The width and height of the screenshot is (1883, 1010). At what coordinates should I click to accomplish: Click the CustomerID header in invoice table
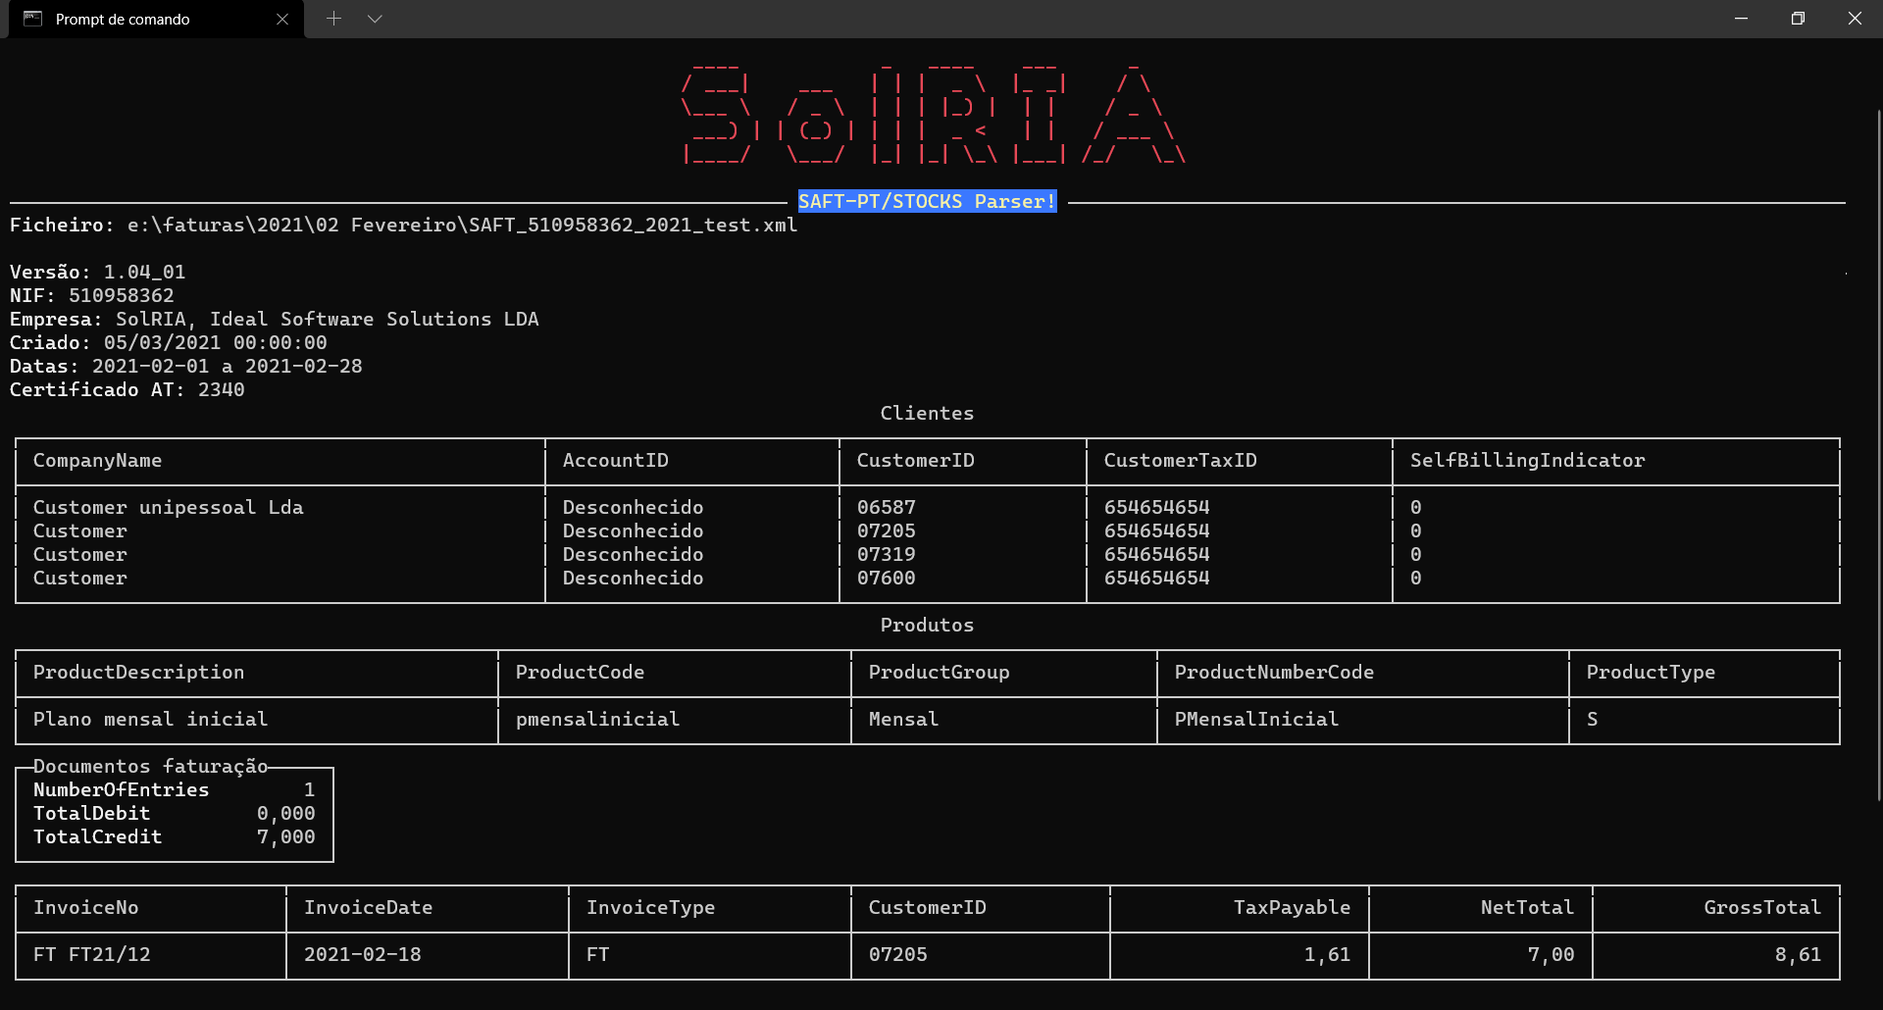pos(927,907)
